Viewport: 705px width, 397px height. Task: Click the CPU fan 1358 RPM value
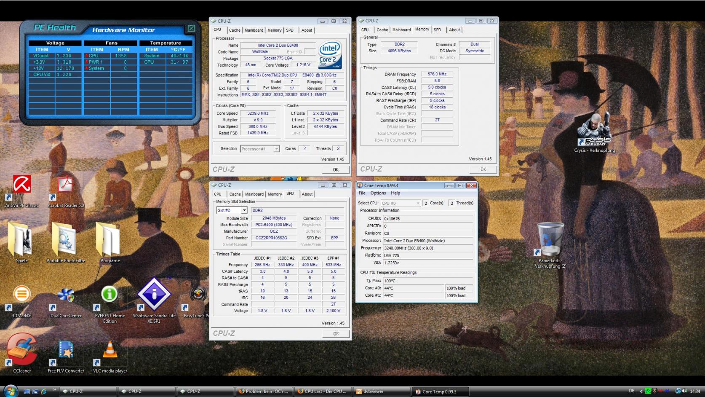tap(121, 56)
